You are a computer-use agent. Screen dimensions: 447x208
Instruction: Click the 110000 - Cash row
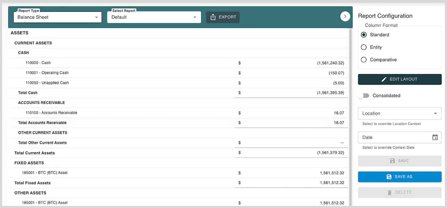[x=178, y=63]
